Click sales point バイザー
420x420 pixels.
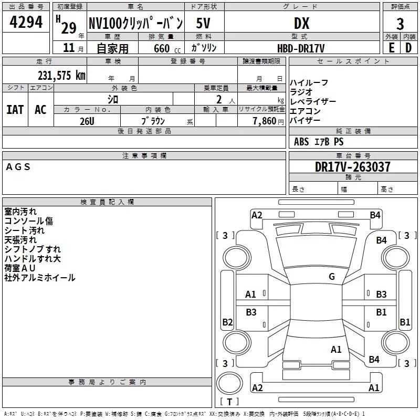point(305,120)
